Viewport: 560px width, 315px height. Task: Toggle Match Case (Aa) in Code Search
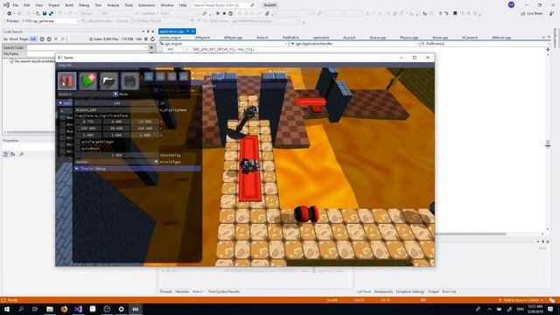point(5,38)
